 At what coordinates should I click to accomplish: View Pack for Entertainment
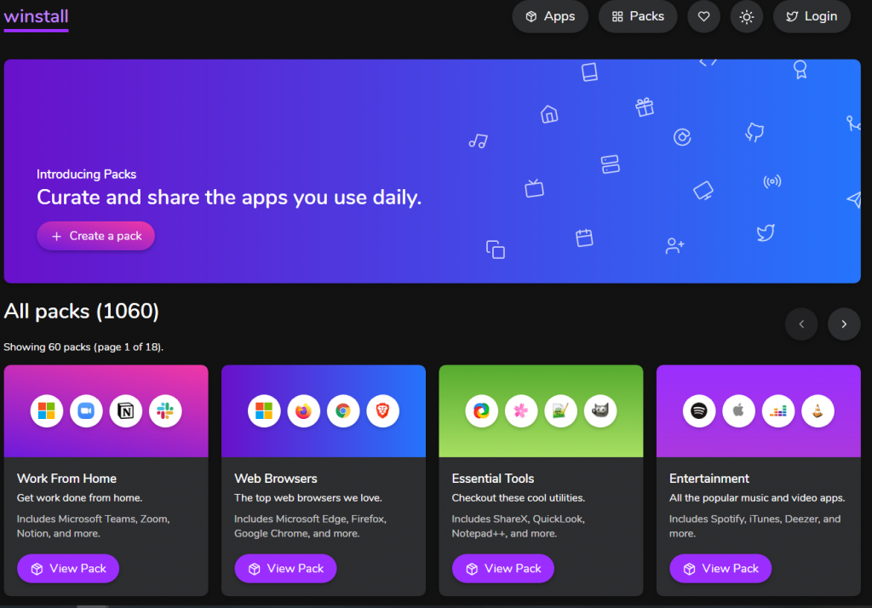point(720,569)
